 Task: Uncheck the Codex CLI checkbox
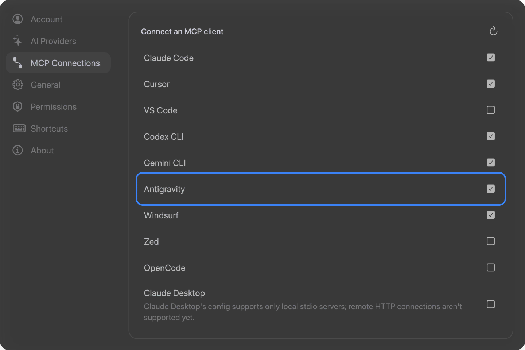[x=491, y=136]
